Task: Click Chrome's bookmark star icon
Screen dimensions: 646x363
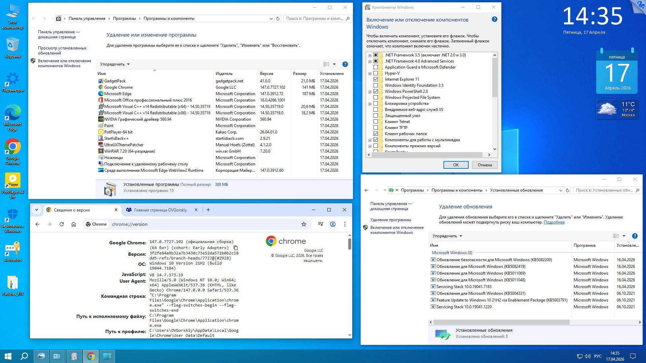Action: coord(303,224)
